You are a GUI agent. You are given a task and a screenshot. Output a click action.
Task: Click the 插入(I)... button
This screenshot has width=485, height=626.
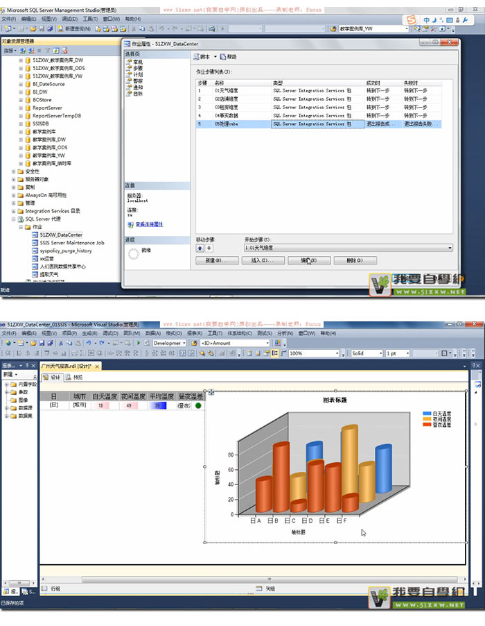pos(263,261)
